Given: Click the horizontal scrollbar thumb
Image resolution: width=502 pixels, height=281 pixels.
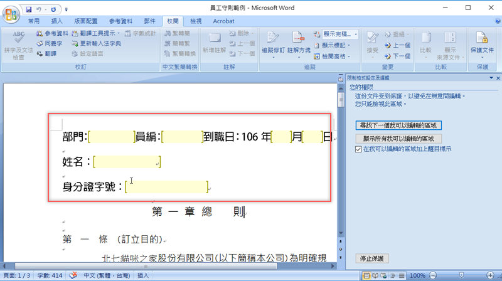Looking at the screenshot, I should [x=146, y=267].
